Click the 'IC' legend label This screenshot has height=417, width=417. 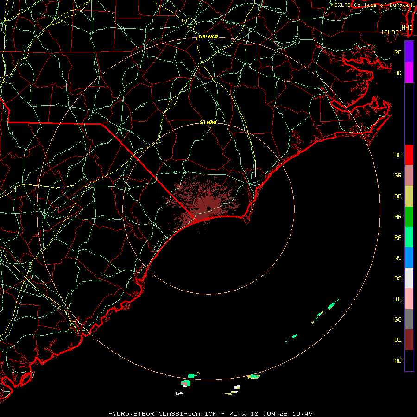pyautogui.click(x=398, y=299)
